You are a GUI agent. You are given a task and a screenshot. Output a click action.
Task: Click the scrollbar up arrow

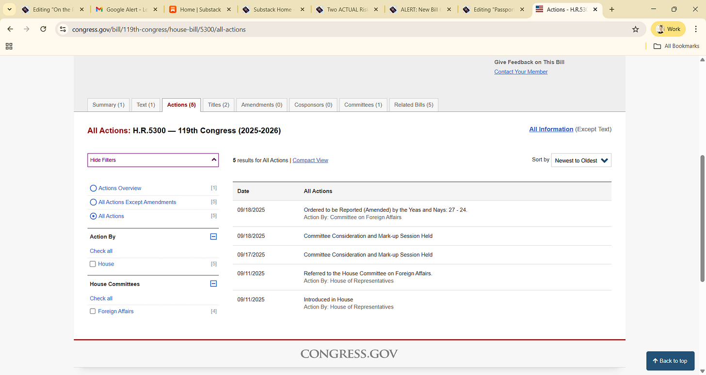tap(702, 60)
